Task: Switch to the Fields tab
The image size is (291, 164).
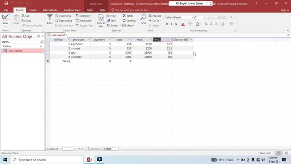Action: coord(90,10)
